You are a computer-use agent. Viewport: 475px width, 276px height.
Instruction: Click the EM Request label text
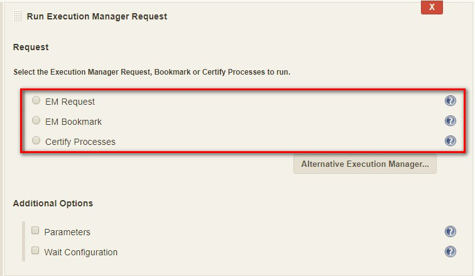point(70,102)
